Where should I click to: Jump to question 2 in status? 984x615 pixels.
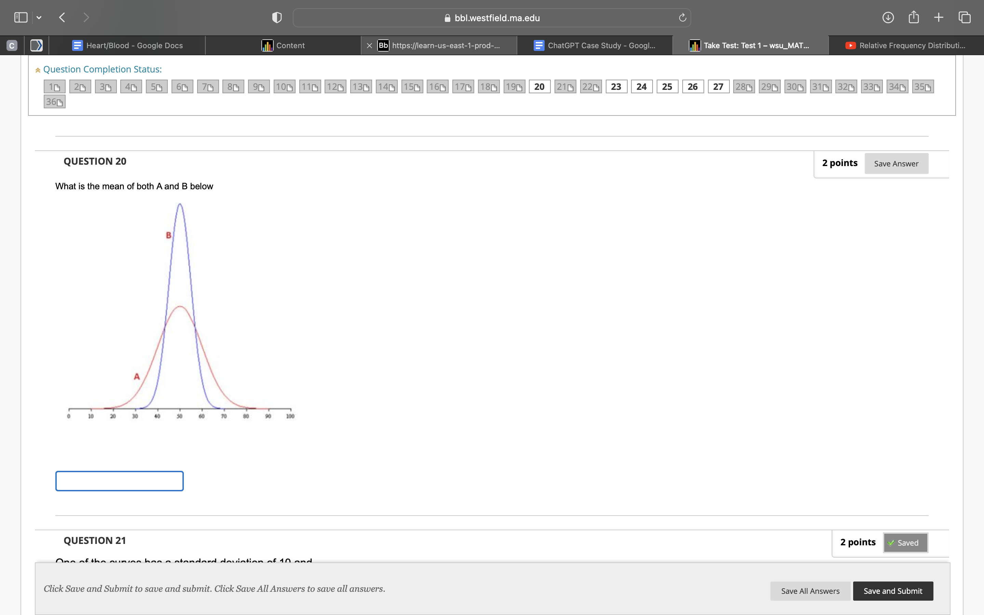tap(80, 87)
